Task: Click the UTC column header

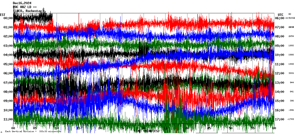Action: [280, 15]
